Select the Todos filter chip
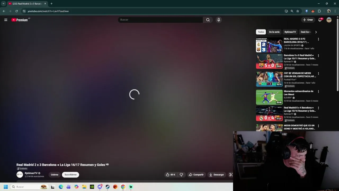 [261, 32]
